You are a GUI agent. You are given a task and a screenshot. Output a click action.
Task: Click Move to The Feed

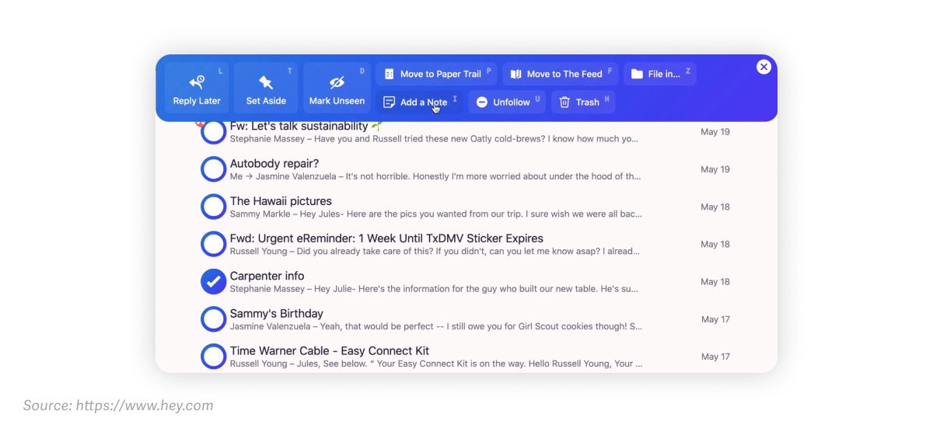click(x=560, y=74)
